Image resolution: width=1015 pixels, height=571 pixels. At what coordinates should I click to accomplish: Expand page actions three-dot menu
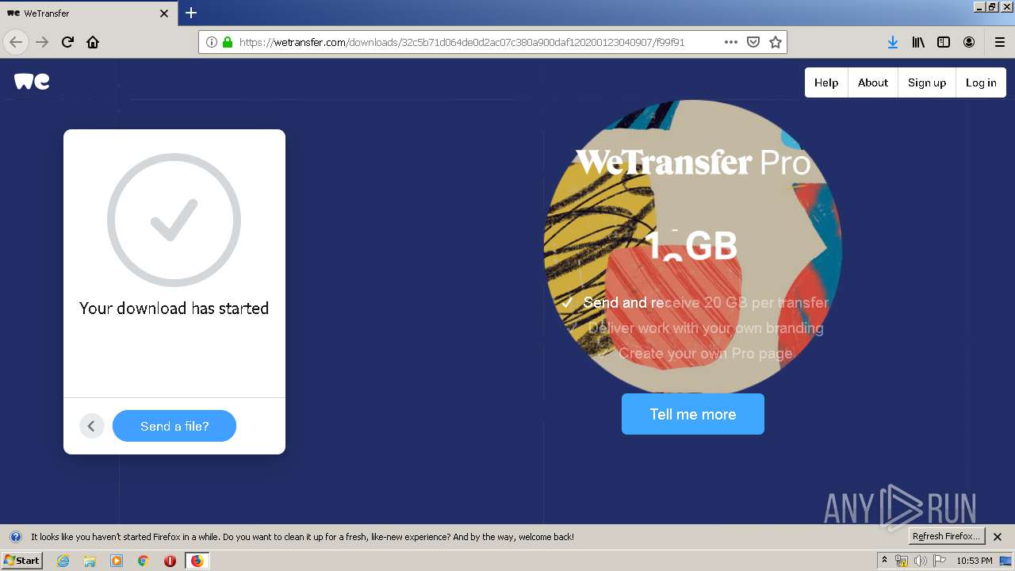pos(731,42)
